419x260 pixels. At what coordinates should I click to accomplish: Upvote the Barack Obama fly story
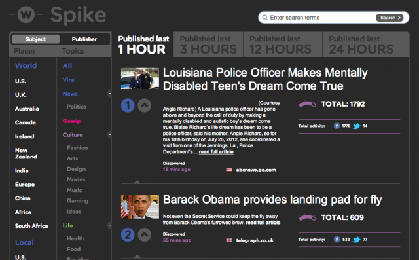point(144,234)
